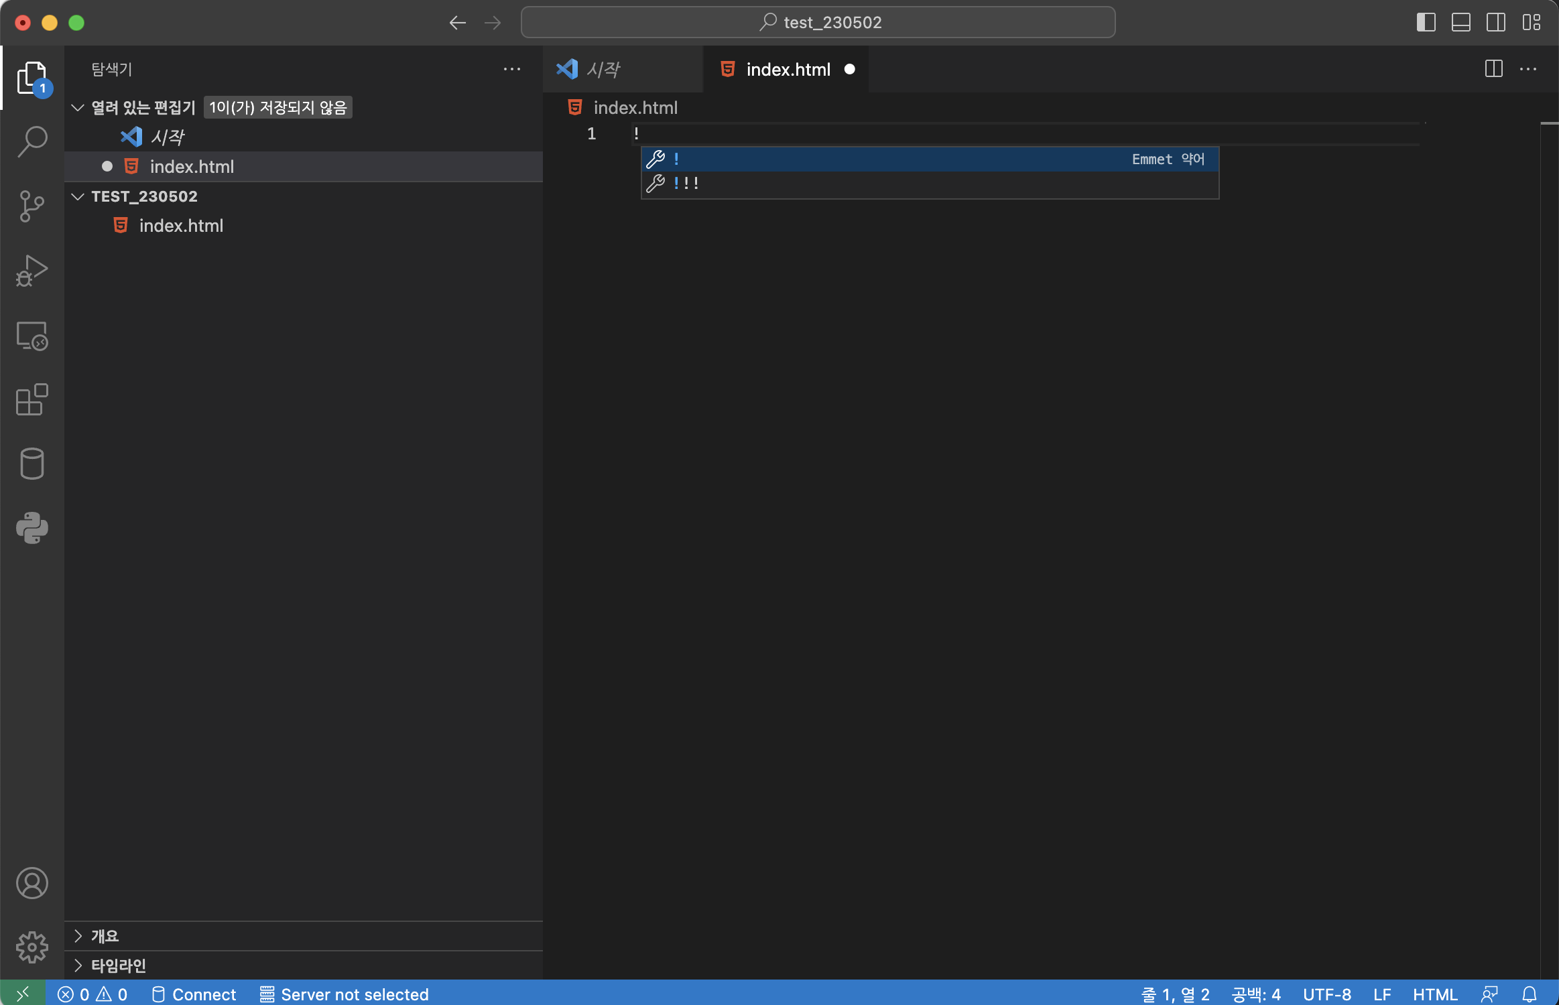
Task: Switch to the 시작 tab
Action: pos(603,69)
